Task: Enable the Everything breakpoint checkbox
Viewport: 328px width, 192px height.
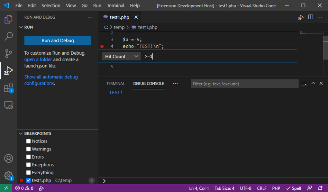Action: (28, 173)
